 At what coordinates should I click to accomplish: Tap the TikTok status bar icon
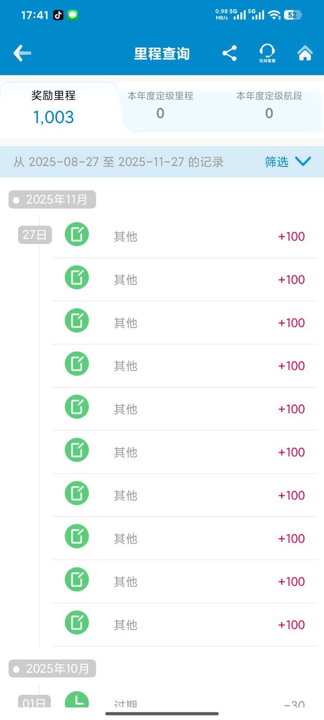[x=58, y=15]
